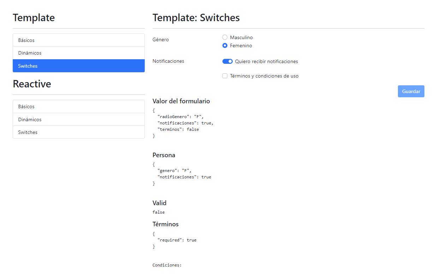Select the Género field label
435x276 pixels.
click(x=161, y=39)
